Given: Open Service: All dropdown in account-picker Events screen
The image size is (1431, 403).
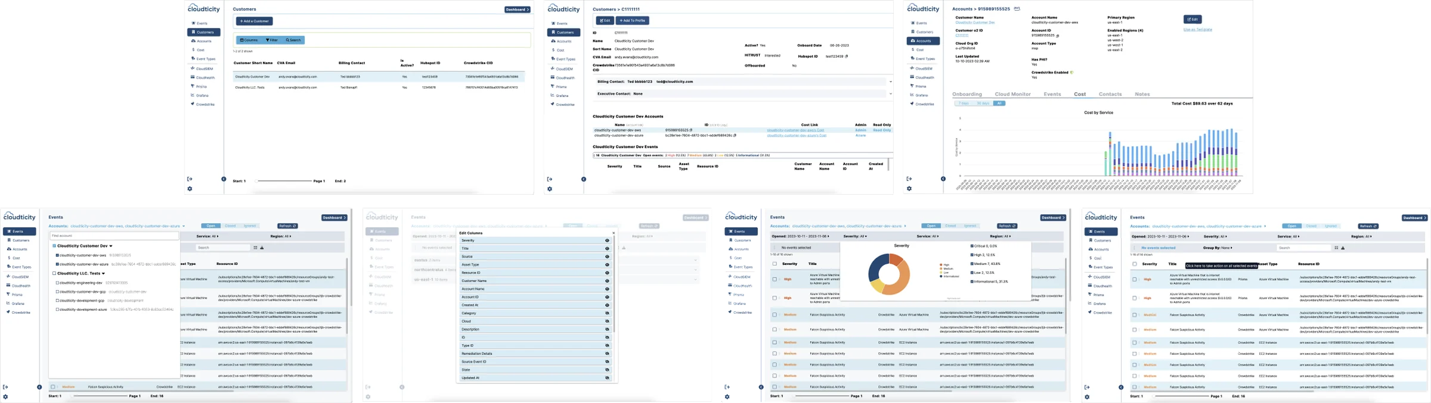Looking at the screenshot, I should coord(207,236).
